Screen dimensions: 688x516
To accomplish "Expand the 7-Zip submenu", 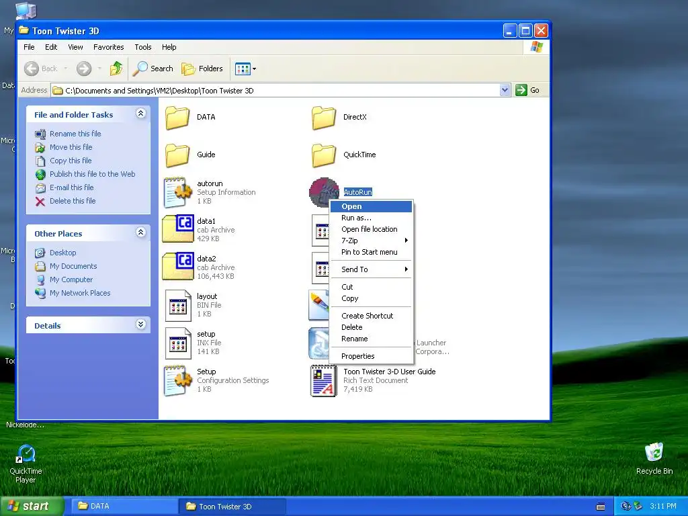I will [x=371, y=241].
